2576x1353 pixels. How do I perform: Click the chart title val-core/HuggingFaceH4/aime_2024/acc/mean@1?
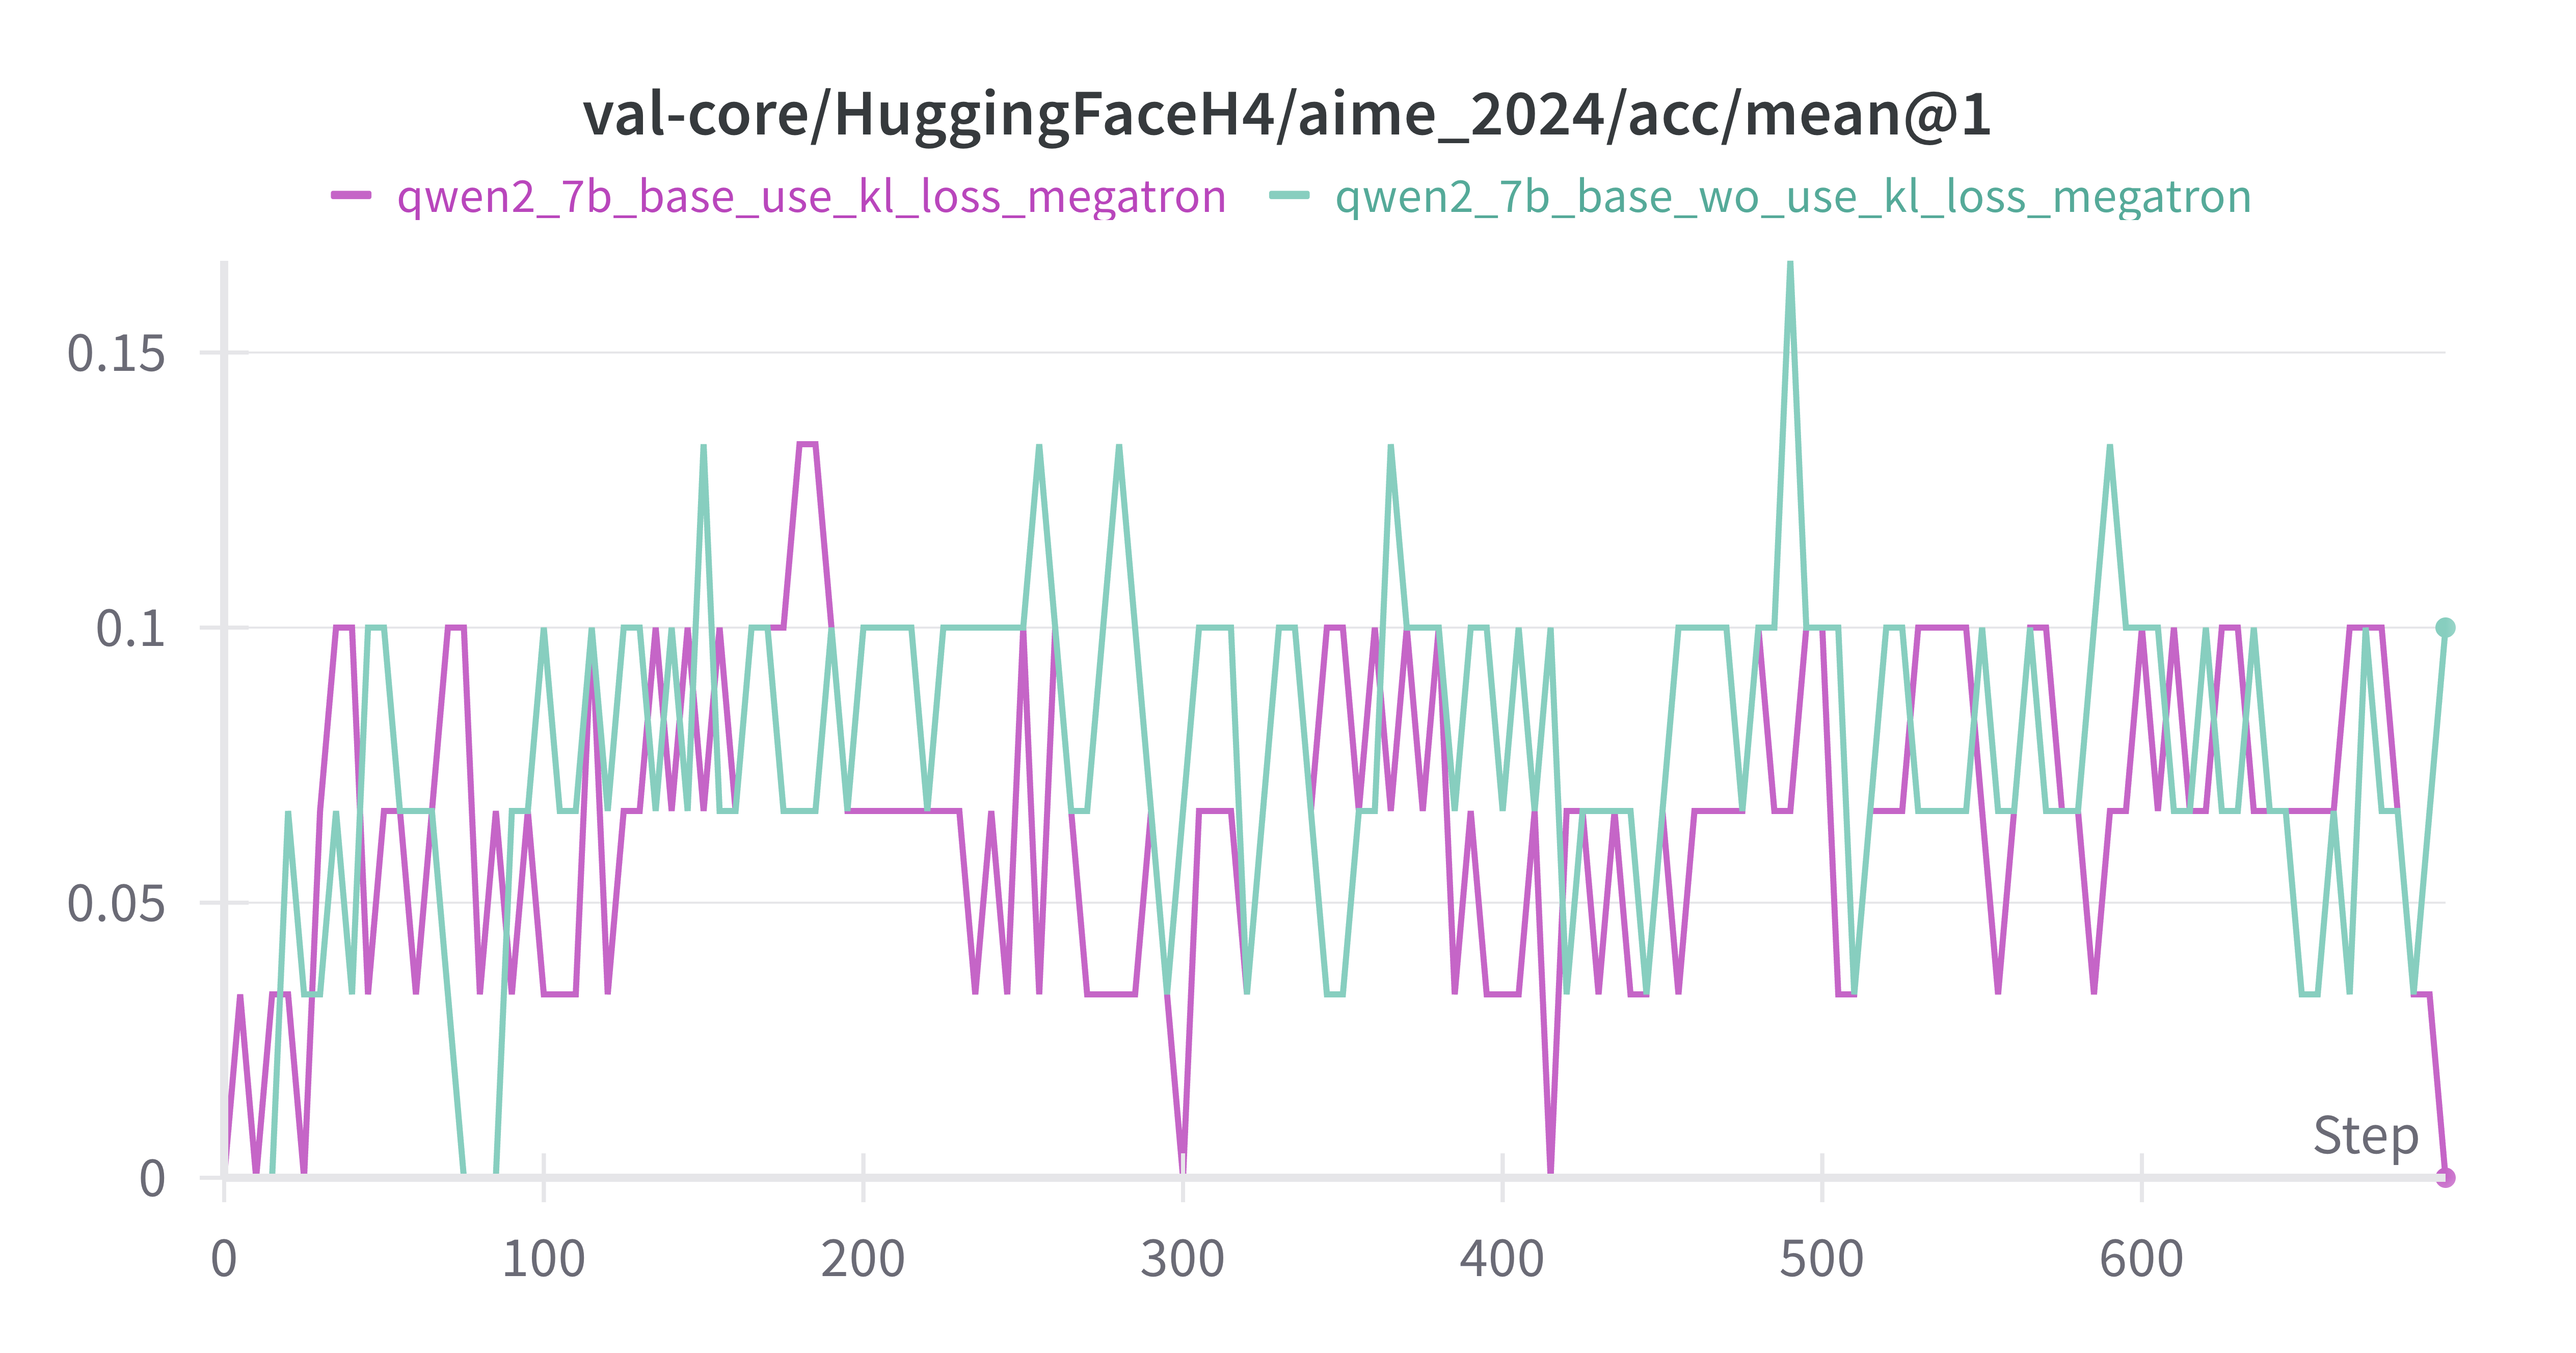coord(1287,115)
